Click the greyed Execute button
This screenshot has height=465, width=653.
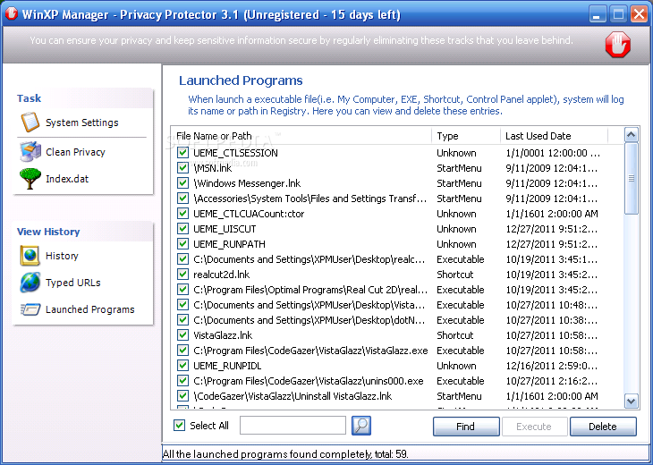click(x=534, y=427)
